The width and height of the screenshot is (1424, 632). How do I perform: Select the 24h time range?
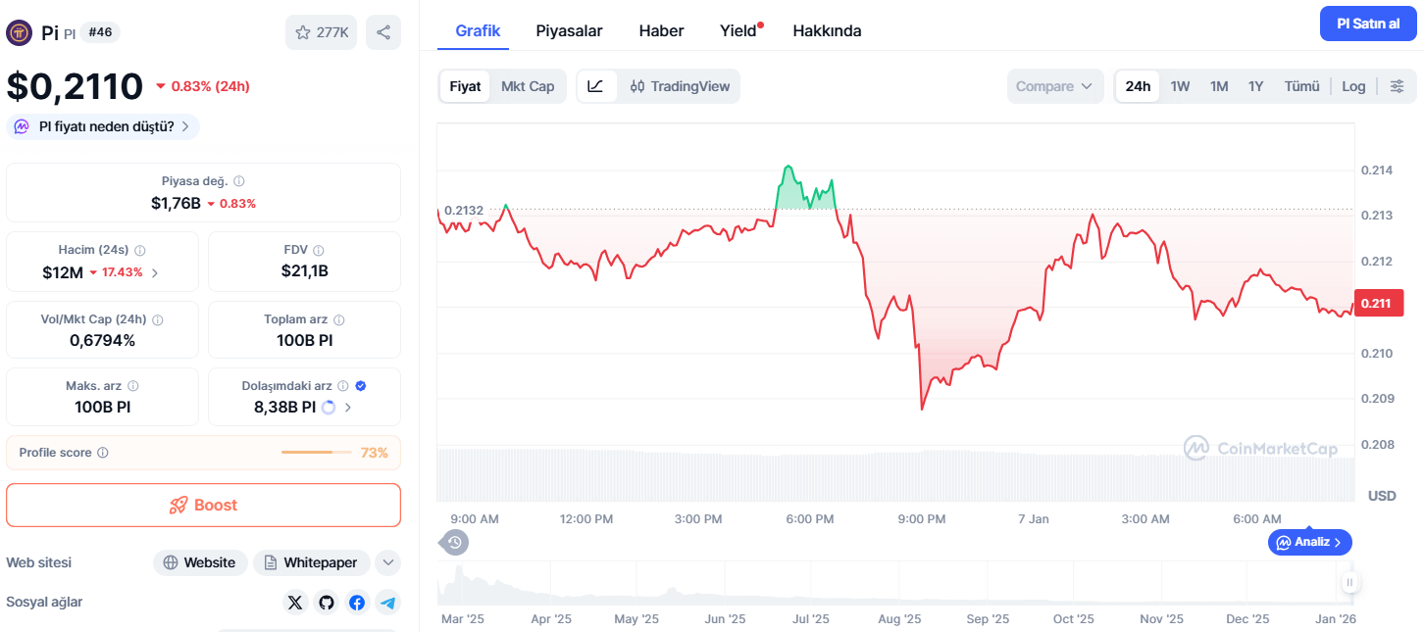pyautogui.click(x=1138, y=86)
